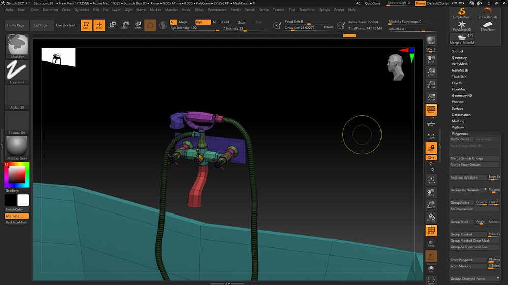
Task: Expand the Deformation section
Action: coord(461,115)
